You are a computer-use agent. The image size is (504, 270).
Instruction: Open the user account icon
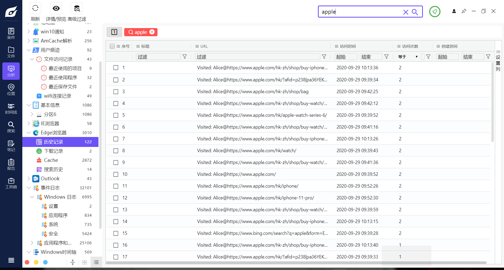tap(454, 11)
